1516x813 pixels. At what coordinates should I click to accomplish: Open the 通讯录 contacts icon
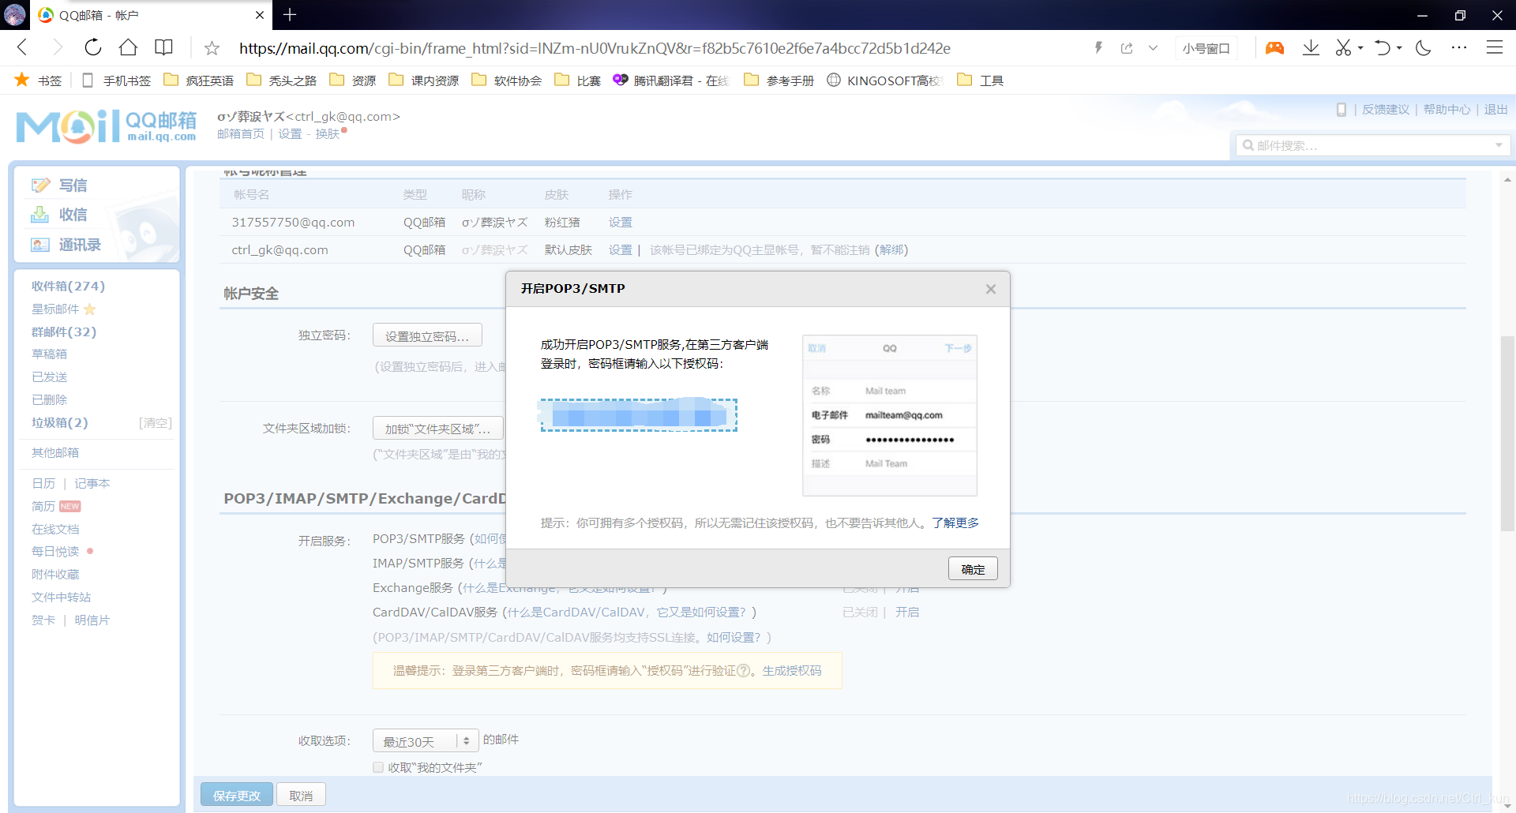[41, 244]
